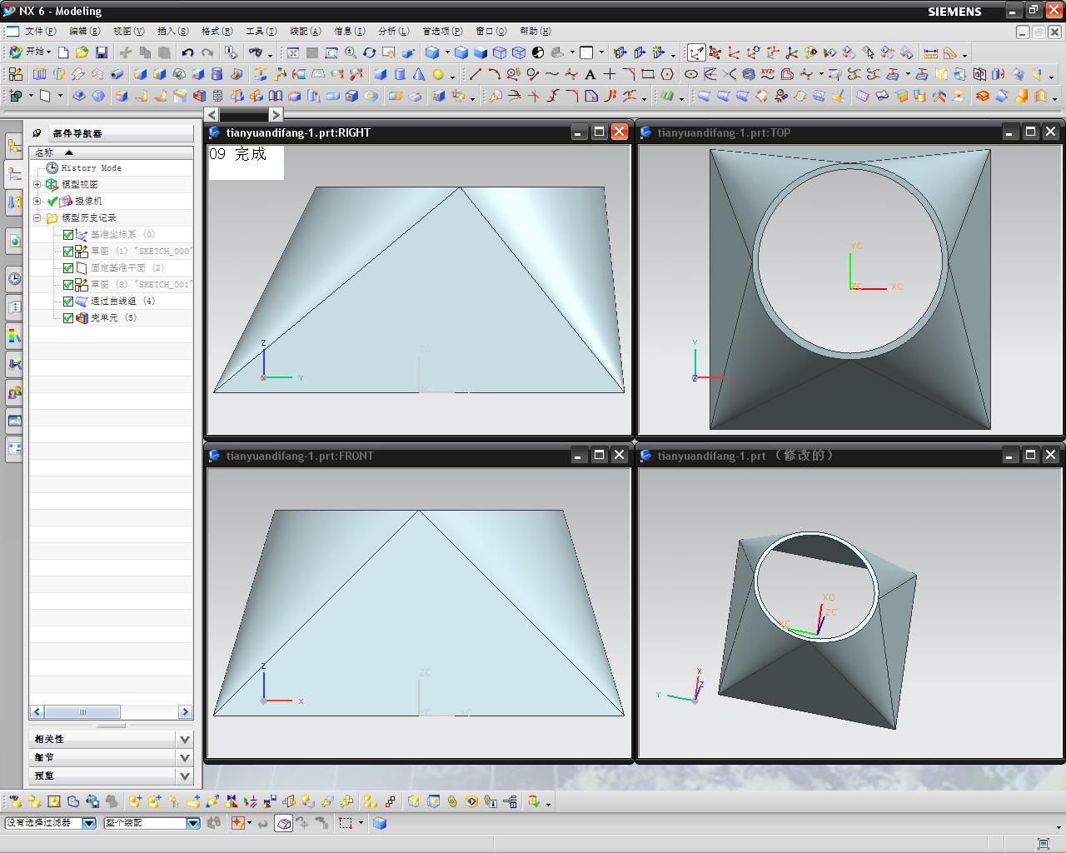1066x853 pixels.
Task: Click the Sphere primitive icon
Action: coord(438,74)
